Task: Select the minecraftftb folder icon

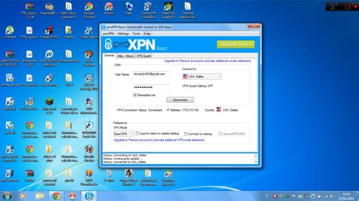Action: pos(69,56)
